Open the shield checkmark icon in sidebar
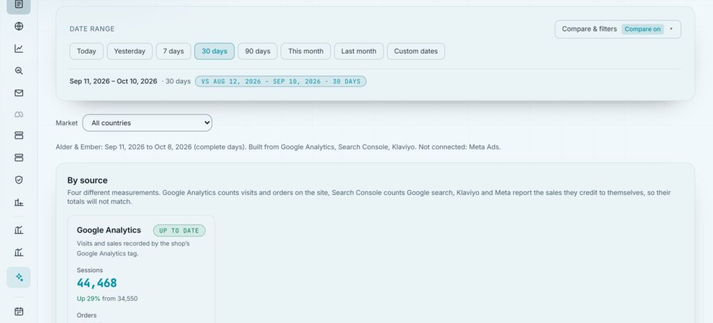This screenshot has width=713, height=323. [19, 180]
